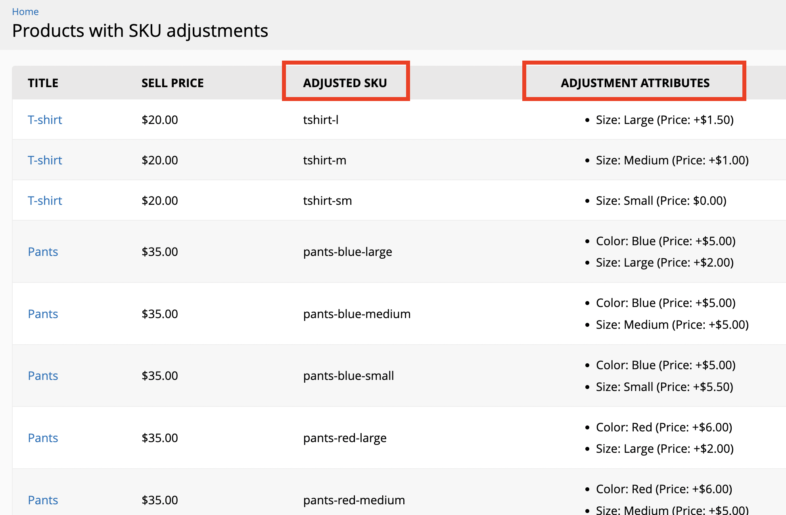Click the ADJUSTMENT ATTRIBUTES column header
The height and width of the screenshot is (515, 786).
point(635,83)
